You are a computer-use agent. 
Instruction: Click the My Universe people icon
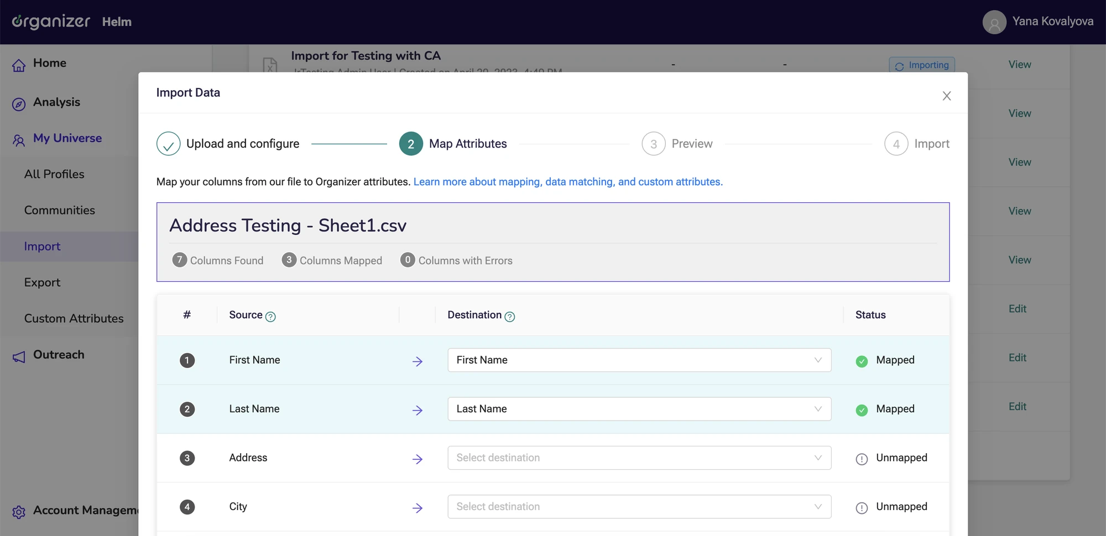pyautogui.click(x=19, y=140)
